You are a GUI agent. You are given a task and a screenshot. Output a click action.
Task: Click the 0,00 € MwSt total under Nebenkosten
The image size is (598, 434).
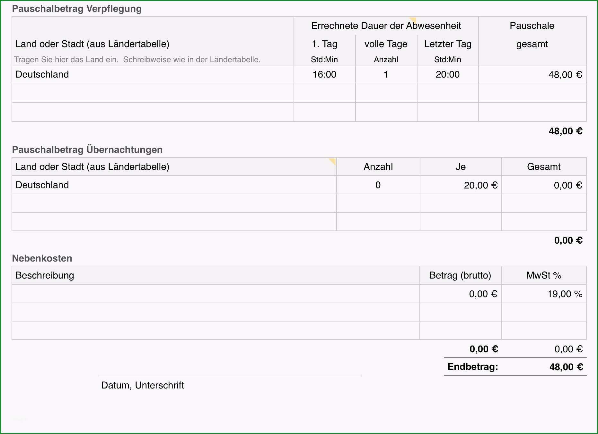(568, 349)
